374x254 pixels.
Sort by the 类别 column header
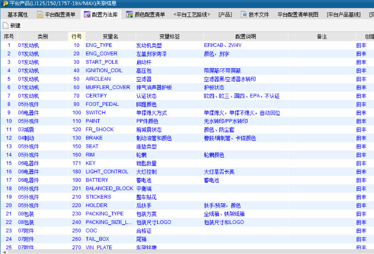pyautogui.click(x=43, y=37)
